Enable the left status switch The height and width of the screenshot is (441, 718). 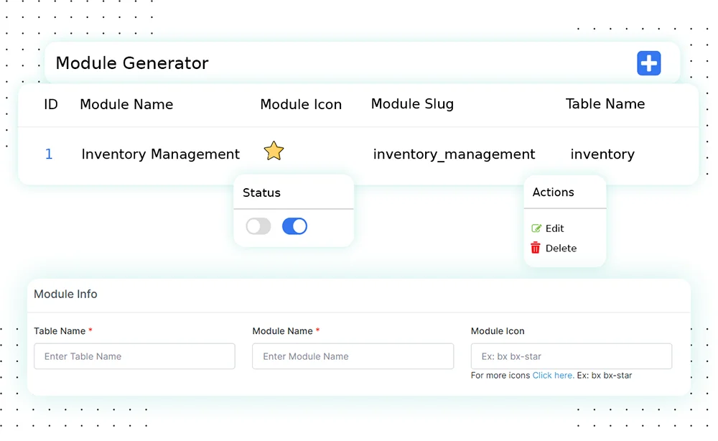(x=258, y=226)
